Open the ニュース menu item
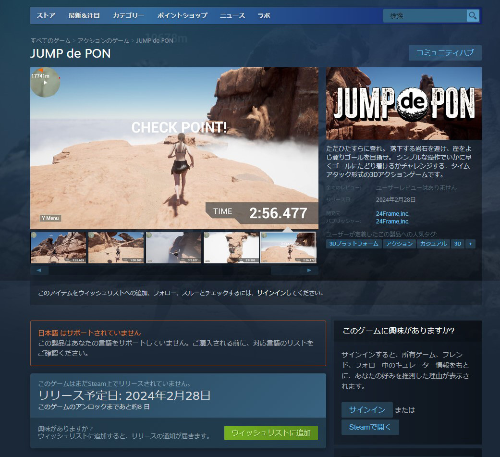The height and width of the screenshot is (457, 500). click(232, 15)
